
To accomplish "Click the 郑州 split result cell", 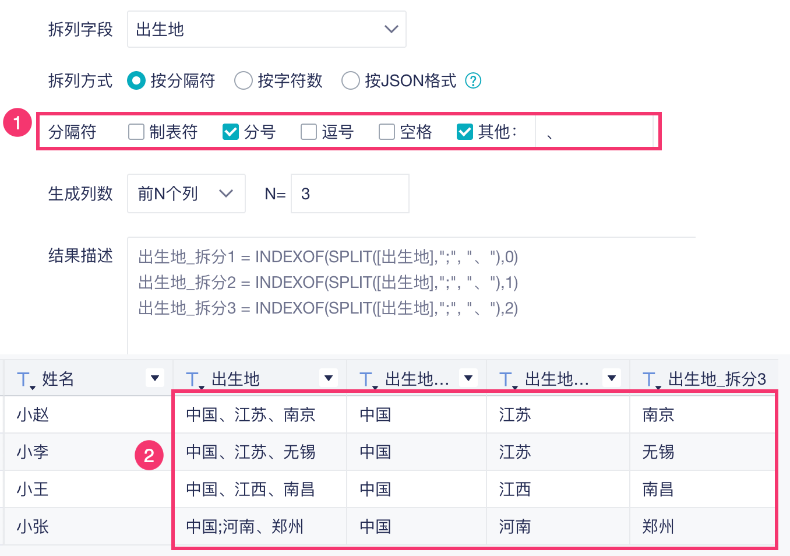I will click(703, 527).
